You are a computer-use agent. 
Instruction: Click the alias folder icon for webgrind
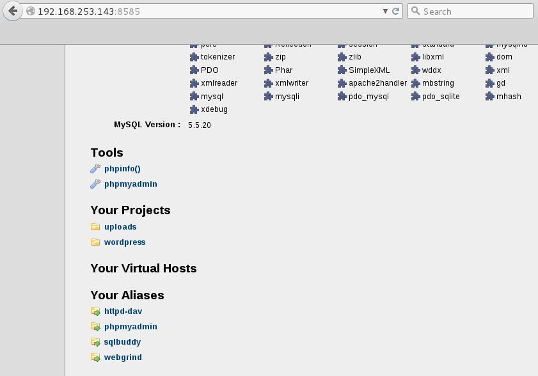(95, 357)
